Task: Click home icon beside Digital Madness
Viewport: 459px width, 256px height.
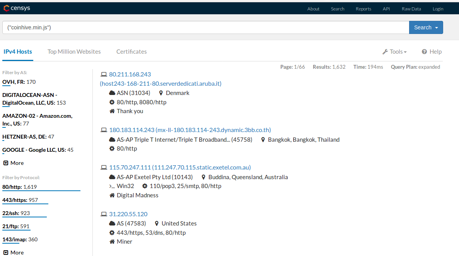Action: 112,195
